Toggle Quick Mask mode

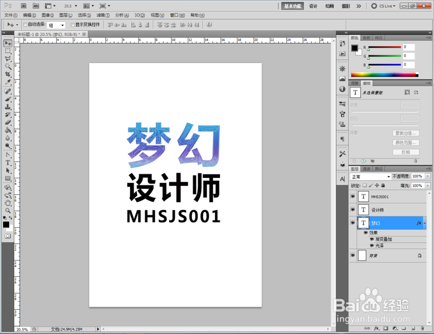click(8, 236)
